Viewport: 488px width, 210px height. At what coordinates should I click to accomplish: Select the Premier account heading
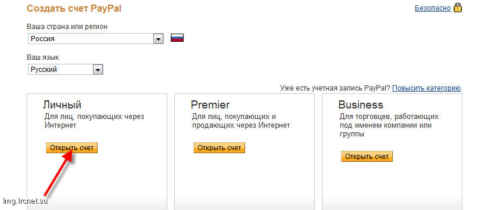(x=210, y=104)
